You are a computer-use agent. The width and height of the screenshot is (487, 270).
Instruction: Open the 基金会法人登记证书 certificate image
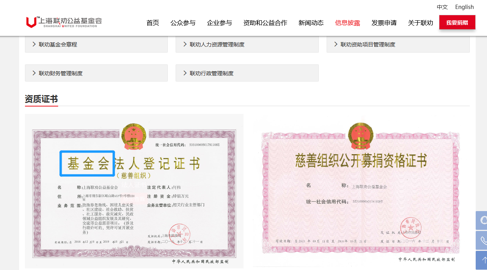pyautogui.click(x=134, y=191)
